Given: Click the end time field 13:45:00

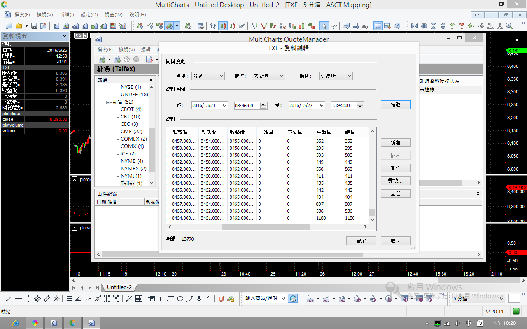Looking at the screenshot, I should [344, 105].
